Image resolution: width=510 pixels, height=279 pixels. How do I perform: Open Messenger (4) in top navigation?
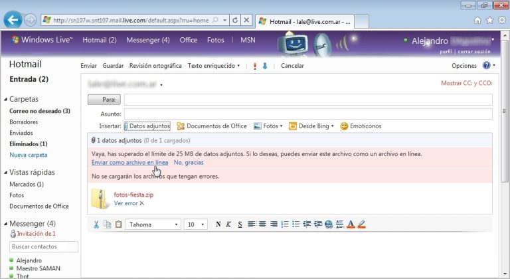point(148,40)
